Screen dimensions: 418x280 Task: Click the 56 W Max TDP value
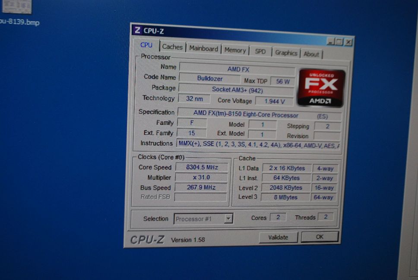(x=283, y=81)
